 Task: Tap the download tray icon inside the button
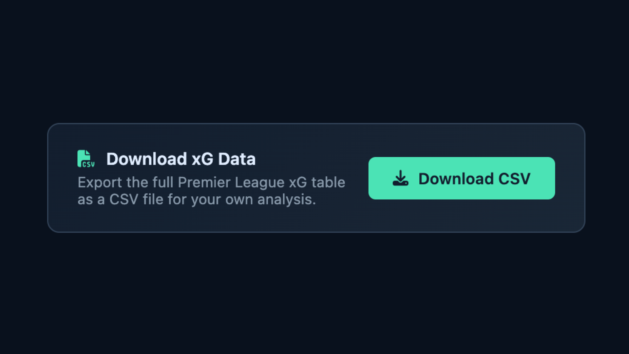[400, 178]
